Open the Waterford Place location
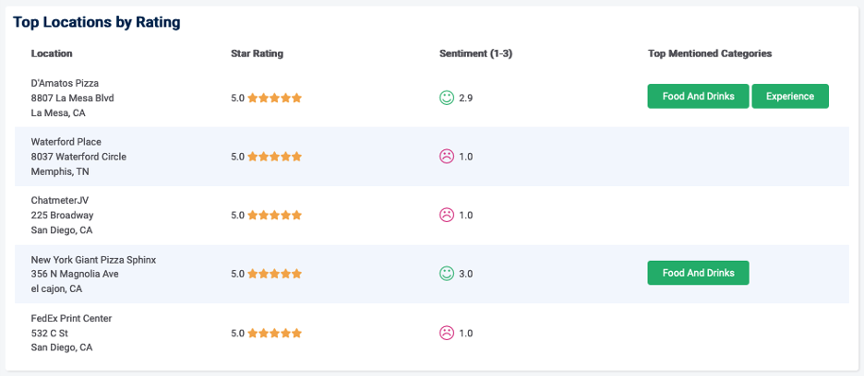This screenshot has width=864, height=376. [x=66, y=142]
